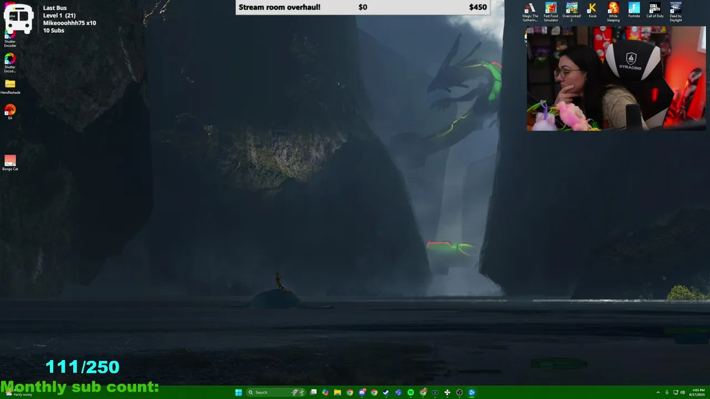Open the white pinwheel taskbar app
Screen dimensions: 710x399
[447, 392]
